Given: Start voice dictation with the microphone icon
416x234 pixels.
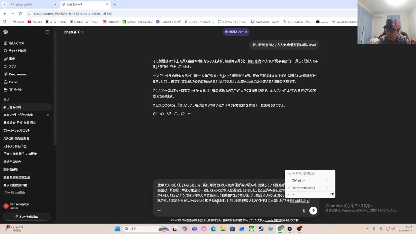Looking at the screenshot, I should point(304,211).
